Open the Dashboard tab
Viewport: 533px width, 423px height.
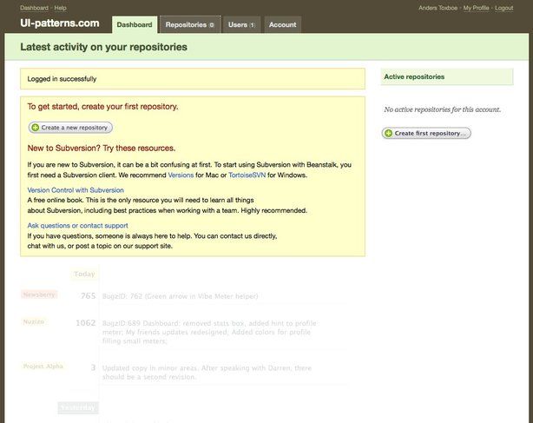click(x=134, y=25)
